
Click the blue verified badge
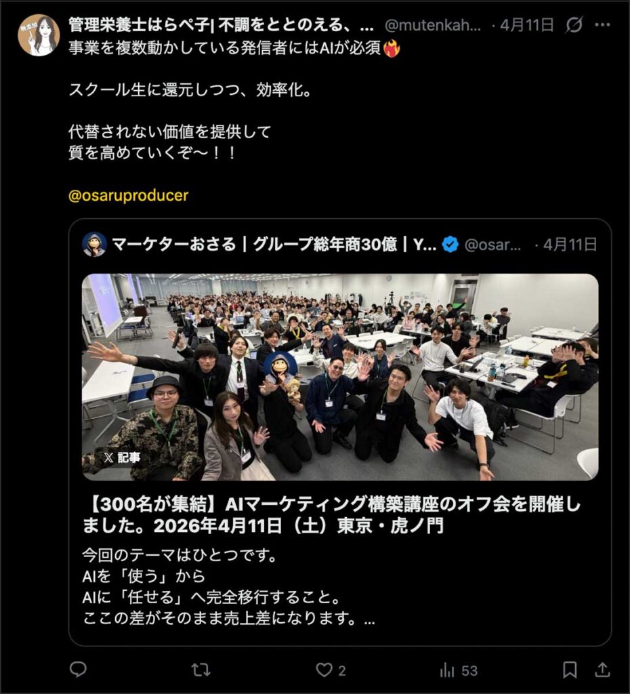450,244
